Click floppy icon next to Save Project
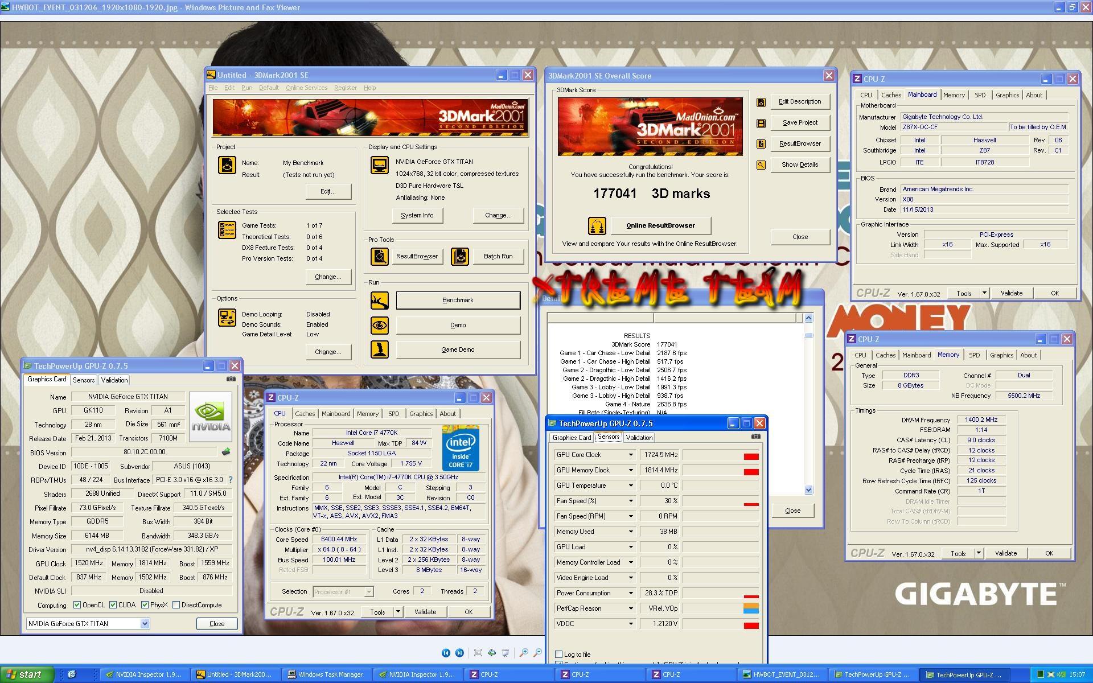 point(761,123)
